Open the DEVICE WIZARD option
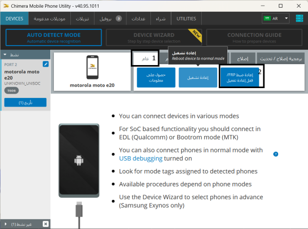Viewport: 308px width, 229px height. tap(154, 37)
